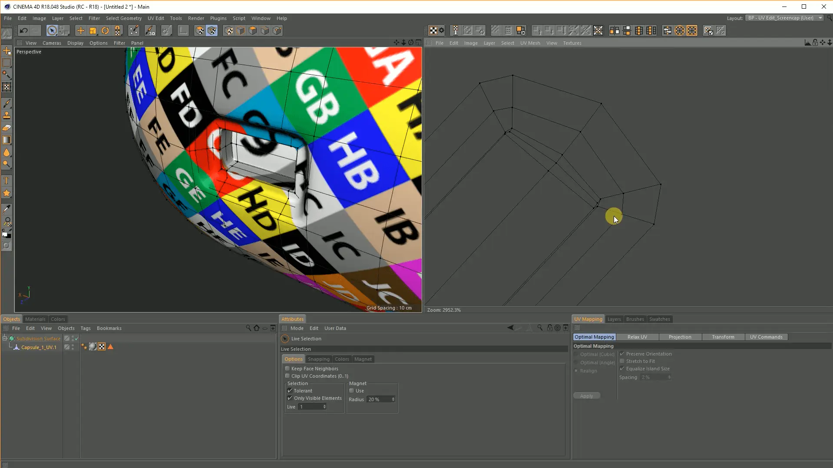Viewport: 833px width, 468px height.
Task: Activate the Scale tool icon
Action: coord(93,30)
